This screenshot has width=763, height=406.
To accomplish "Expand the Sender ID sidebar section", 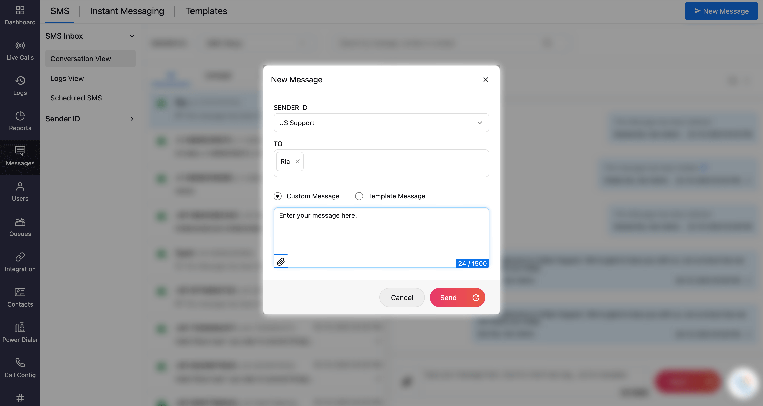I will tap(132, 119).
